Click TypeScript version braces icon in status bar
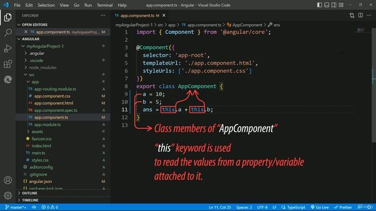The width and height of the screenshot is (376, 211). 283,207
